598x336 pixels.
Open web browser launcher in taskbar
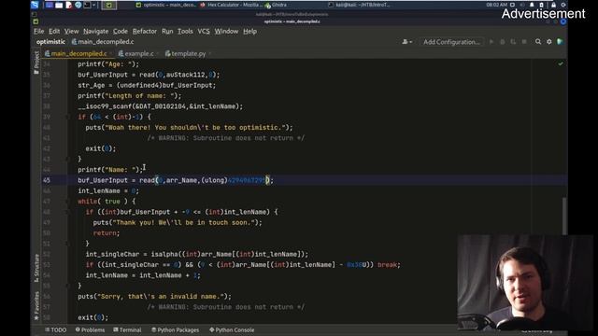tap(78, 5)
